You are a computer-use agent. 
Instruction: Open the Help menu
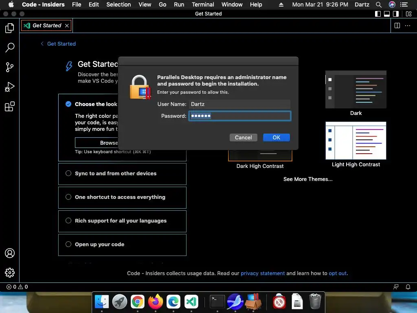point(256,4)
